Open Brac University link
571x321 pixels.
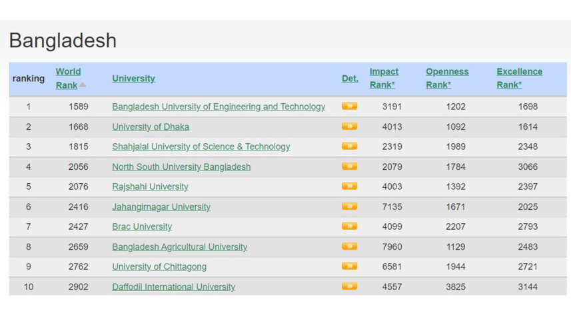tap(142, 227)
